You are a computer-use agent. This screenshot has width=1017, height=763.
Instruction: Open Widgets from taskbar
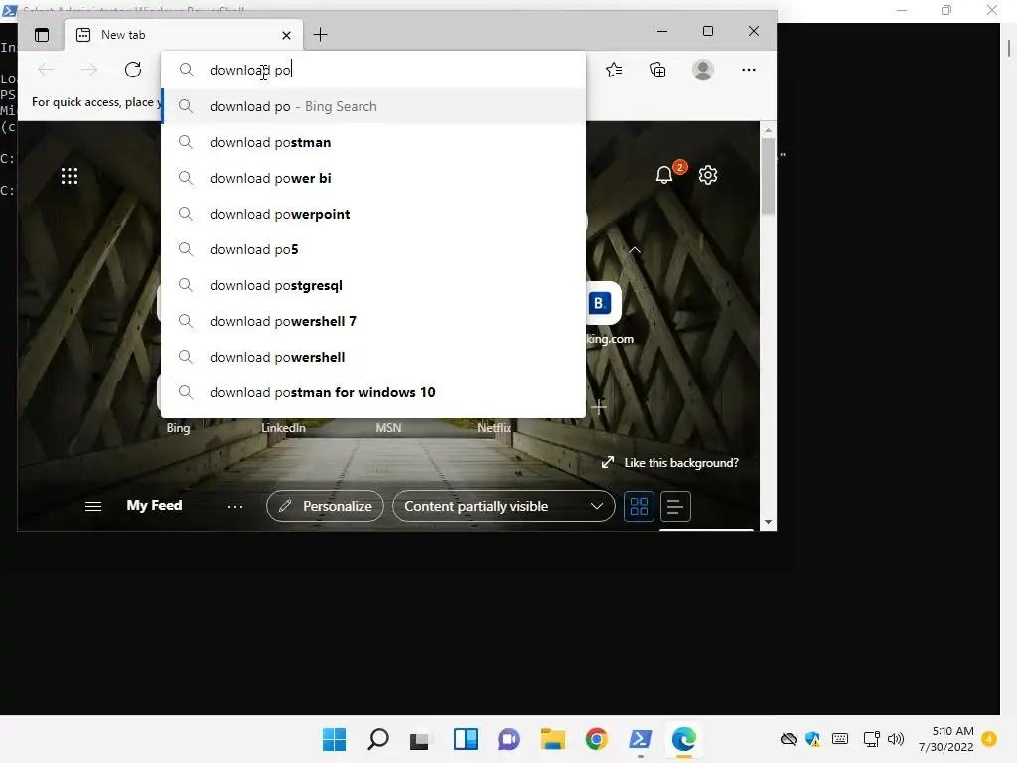point(465,739)
